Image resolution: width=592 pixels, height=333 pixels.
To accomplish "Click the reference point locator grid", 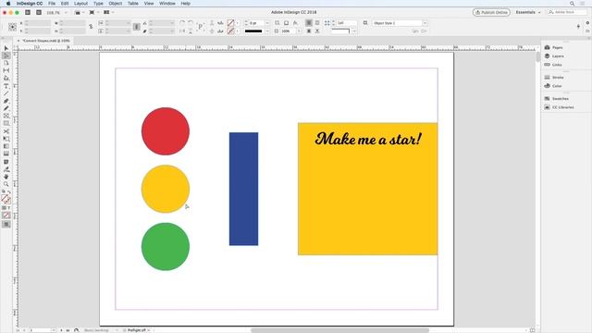I will pyautogui.click(x=12, y=27).
